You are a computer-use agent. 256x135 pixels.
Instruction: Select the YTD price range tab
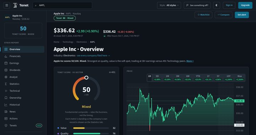coord(198,77)
